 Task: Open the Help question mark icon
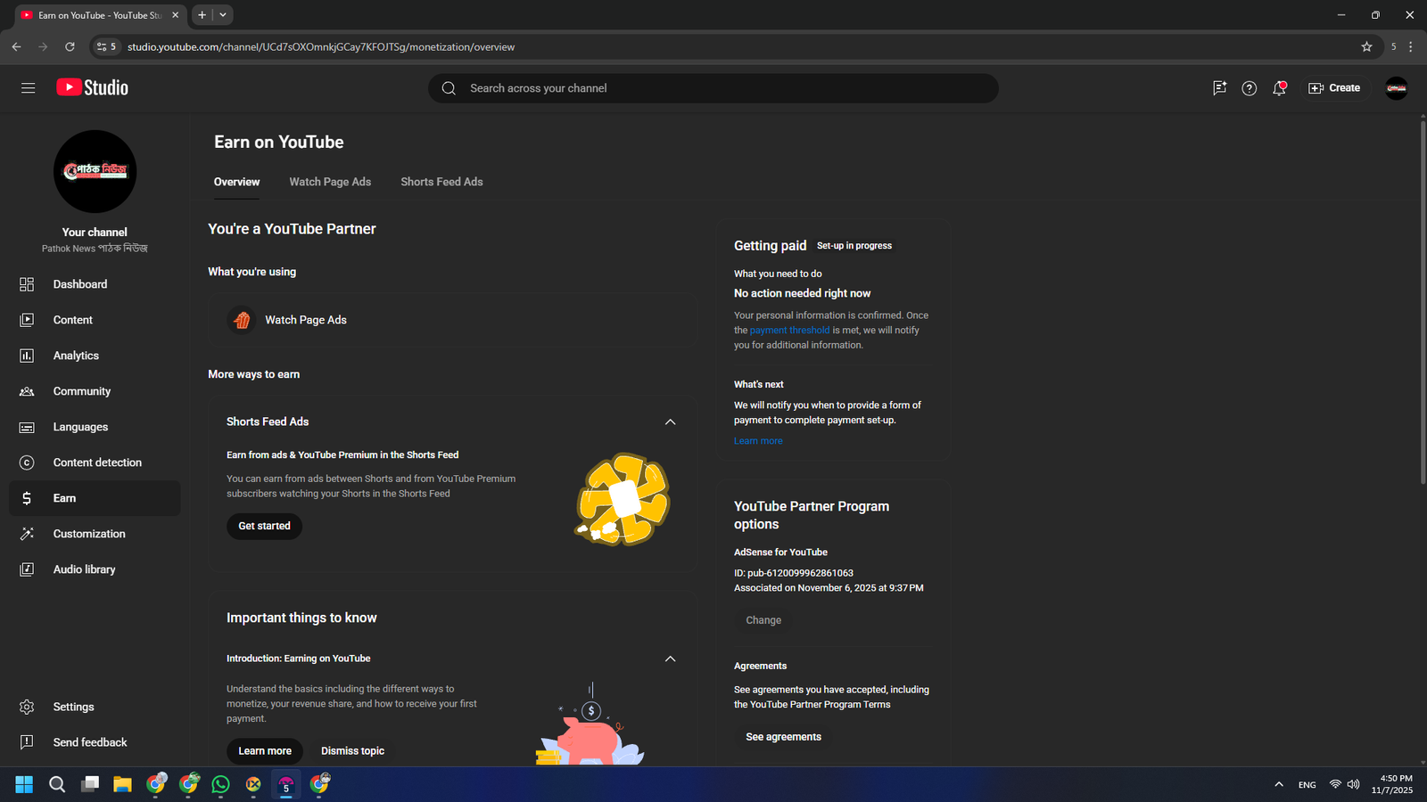(x=1250, y=88)
